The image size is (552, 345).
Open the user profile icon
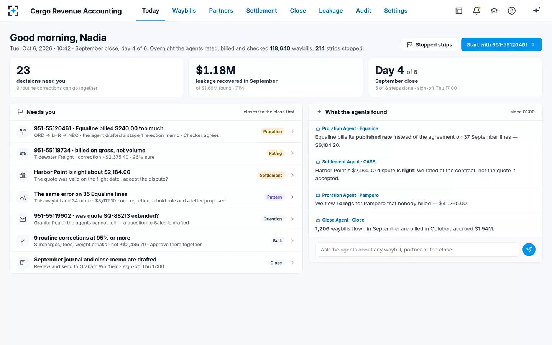tap(512, 11)
